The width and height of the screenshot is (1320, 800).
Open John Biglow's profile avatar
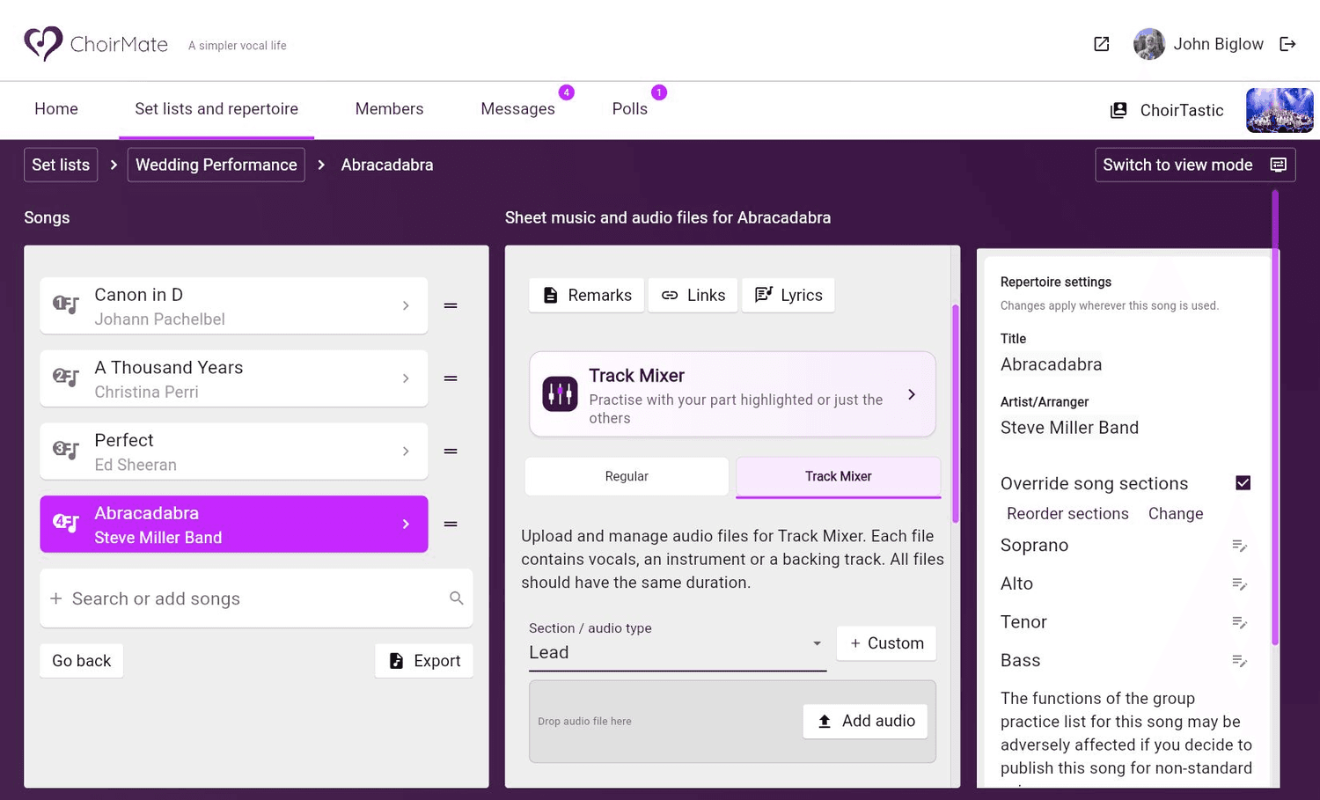[x=1148, y=44]
